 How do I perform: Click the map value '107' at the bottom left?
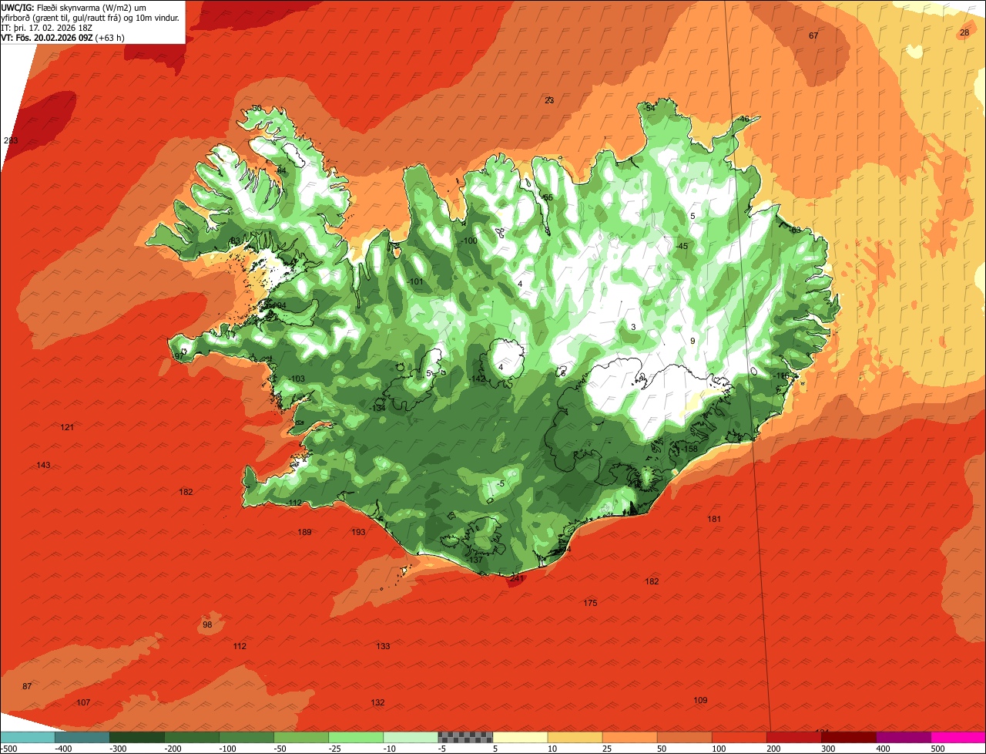[83, 702]
